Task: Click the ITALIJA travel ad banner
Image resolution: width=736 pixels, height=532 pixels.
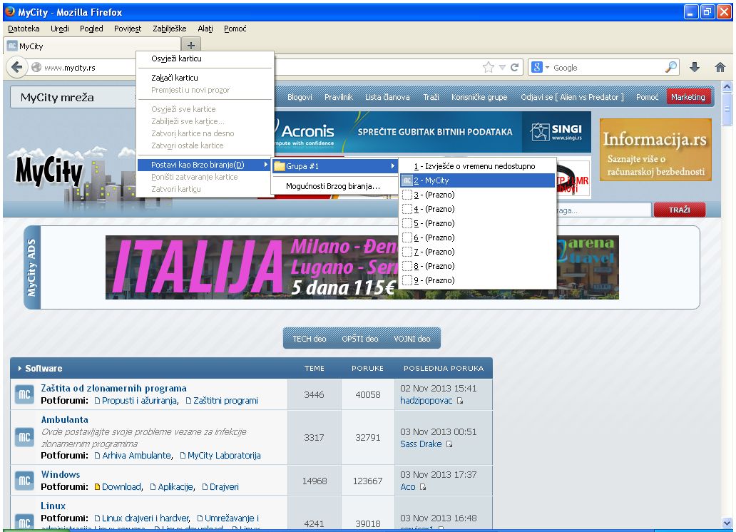Action: (x=362, y=267)
